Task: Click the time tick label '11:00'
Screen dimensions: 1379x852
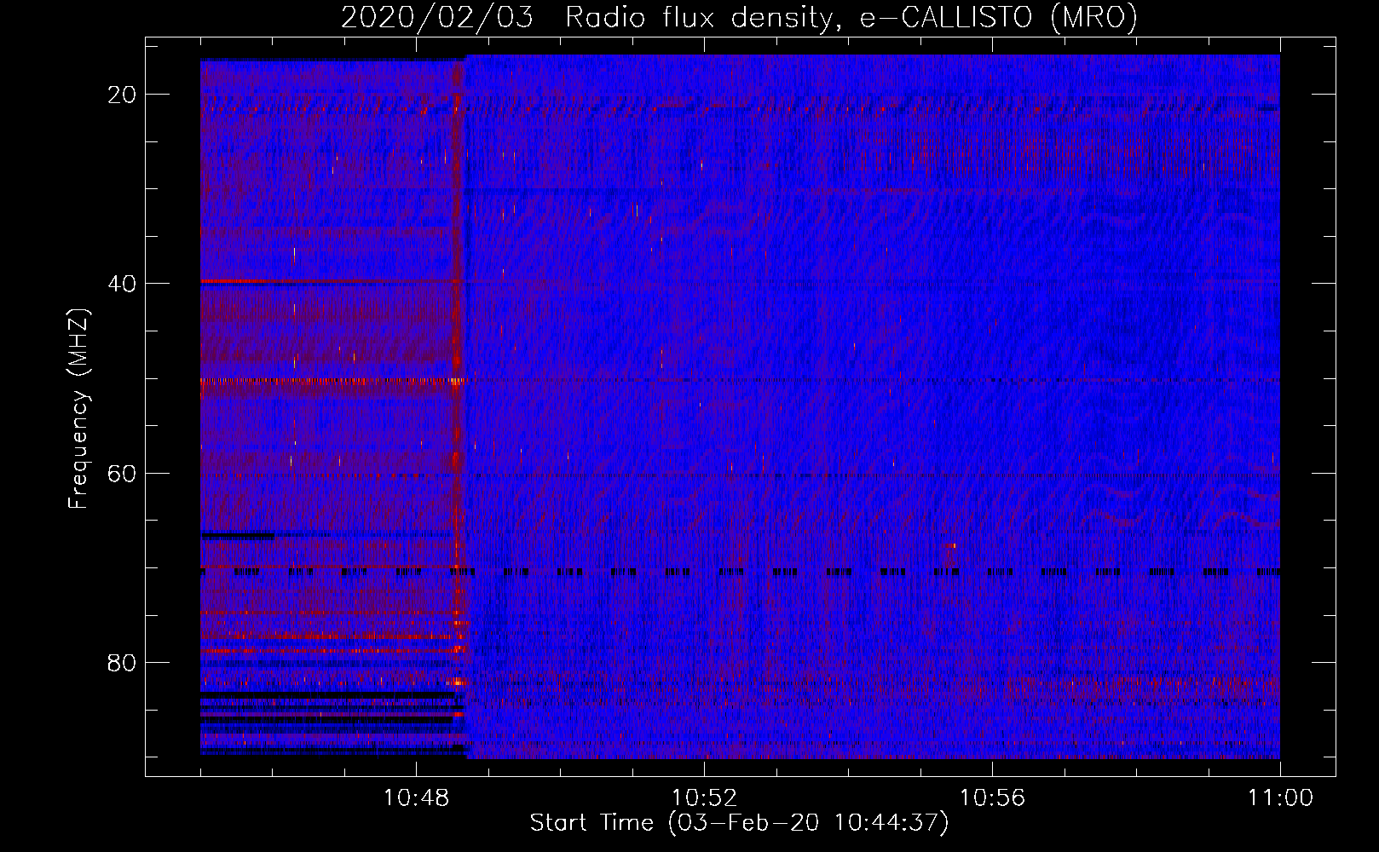Action: (1280, 798)
